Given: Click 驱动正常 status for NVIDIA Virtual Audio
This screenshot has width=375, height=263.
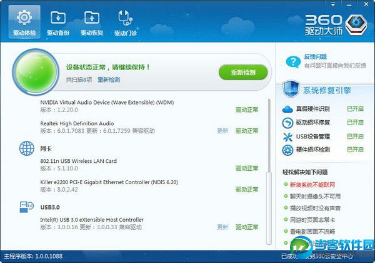Looking at the screenshot, I should coord(247,110).
